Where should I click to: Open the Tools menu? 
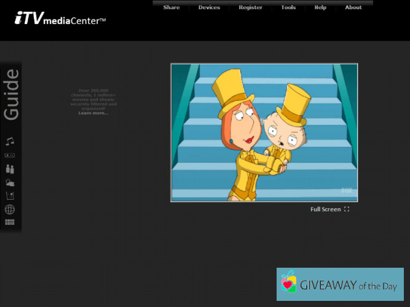coord(288,7)
